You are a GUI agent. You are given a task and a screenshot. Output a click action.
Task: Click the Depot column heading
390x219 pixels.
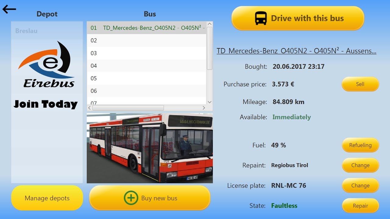tap(47, 14)
